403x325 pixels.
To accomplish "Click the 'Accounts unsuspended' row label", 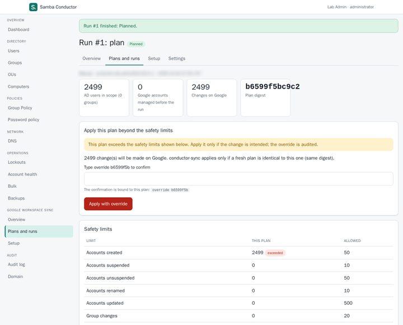I will tap(110, 278).
